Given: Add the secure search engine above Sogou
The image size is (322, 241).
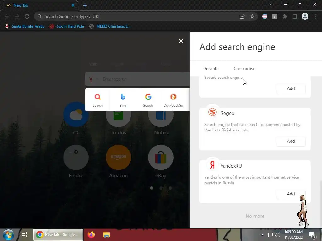Looking at the screenshot, I should [x=291, y=88].
